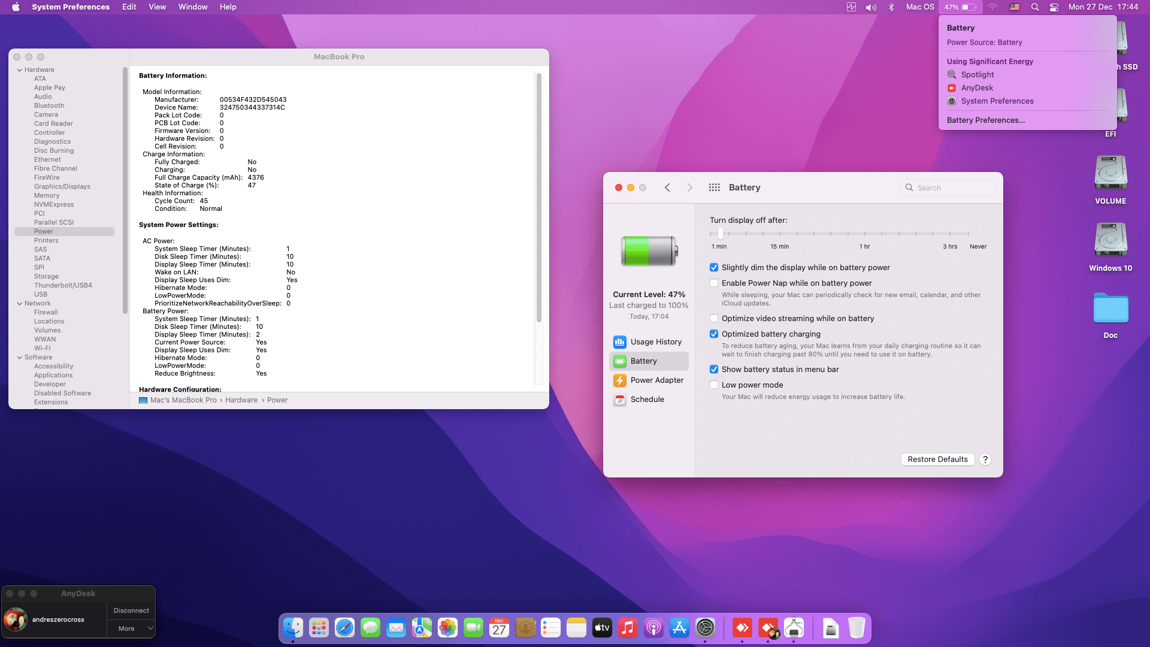Open Apple TV app in Dock
1150x647 pixels.
(x=602, y=628)
